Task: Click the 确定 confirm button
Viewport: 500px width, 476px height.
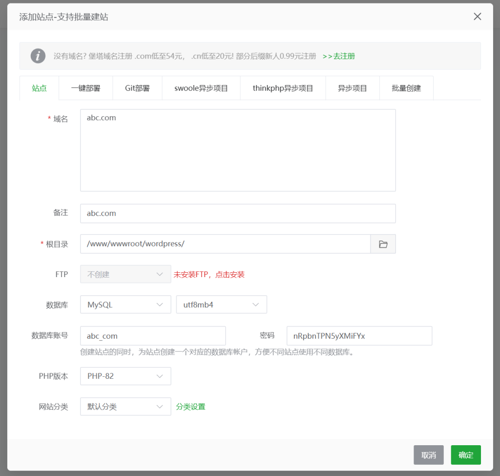Action: point(465,455)
